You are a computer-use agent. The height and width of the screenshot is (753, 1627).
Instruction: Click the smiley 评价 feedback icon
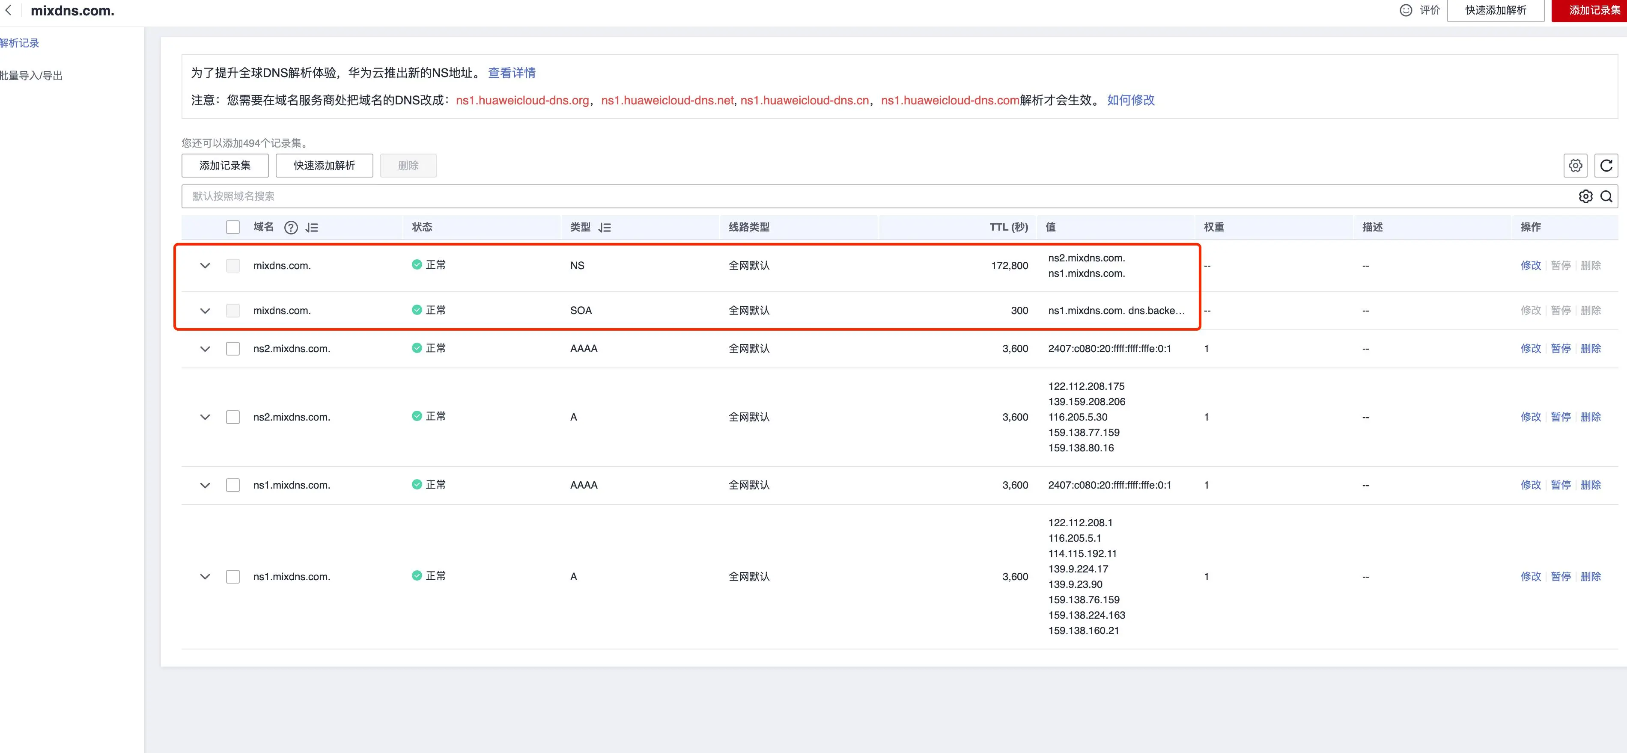1406,10
